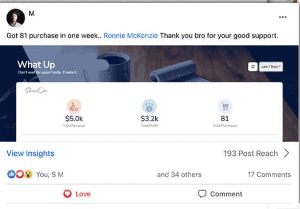Click "You, S M" reactors names
This screenshot has width=300, height=209.
pyautogui.click(x=49, y=174)
